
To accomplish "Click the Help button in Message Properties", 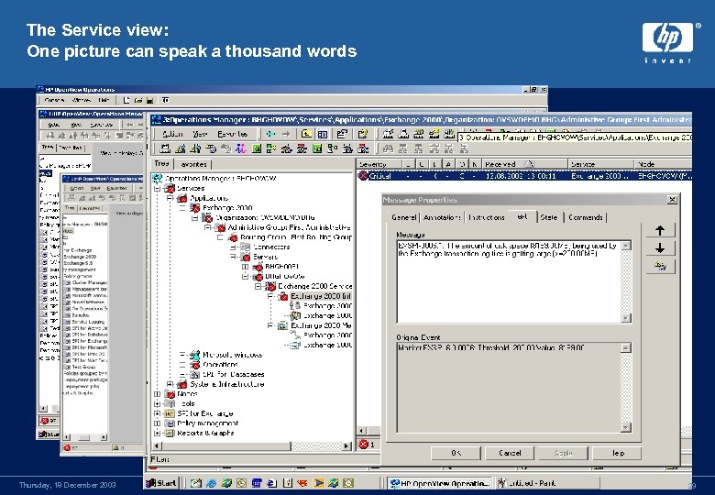I will coord(618,453).
